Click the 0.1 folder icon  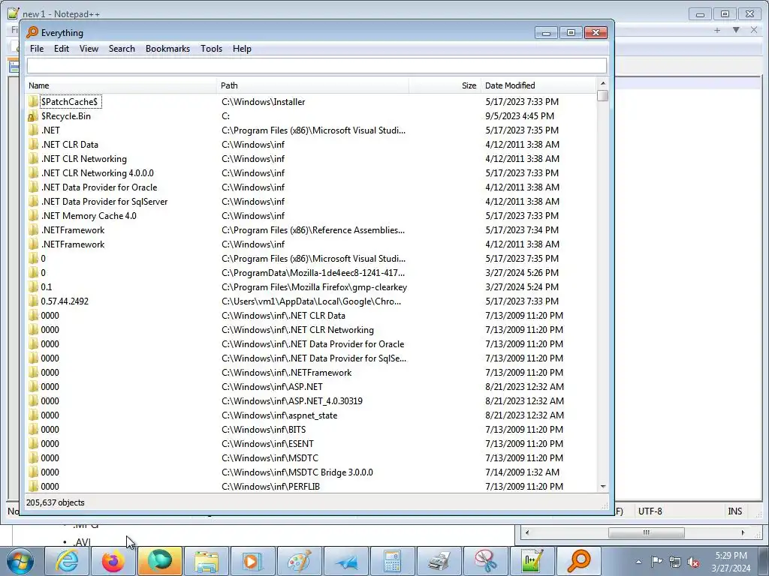tap(33, 287)
